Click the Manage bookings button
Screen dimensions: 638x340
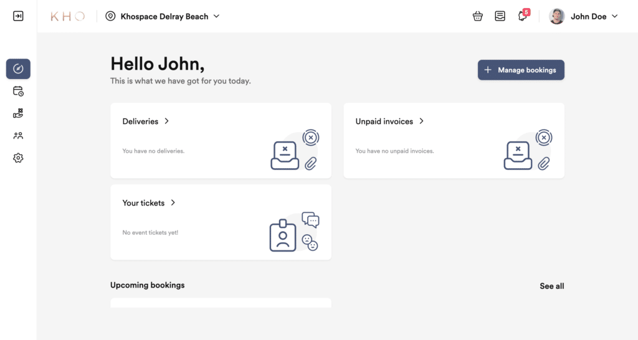click(x=521, y=70)
